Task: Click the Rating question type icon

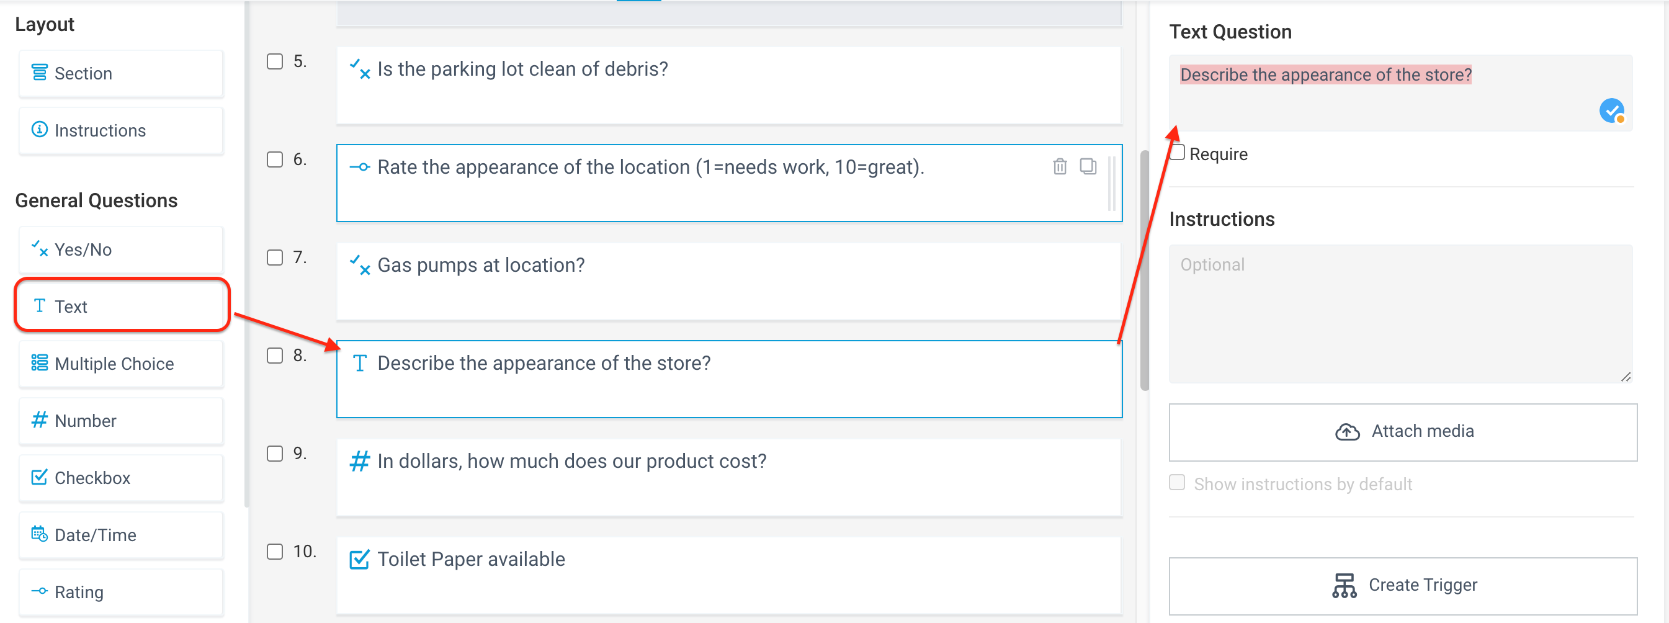Action: coord(40,591)
